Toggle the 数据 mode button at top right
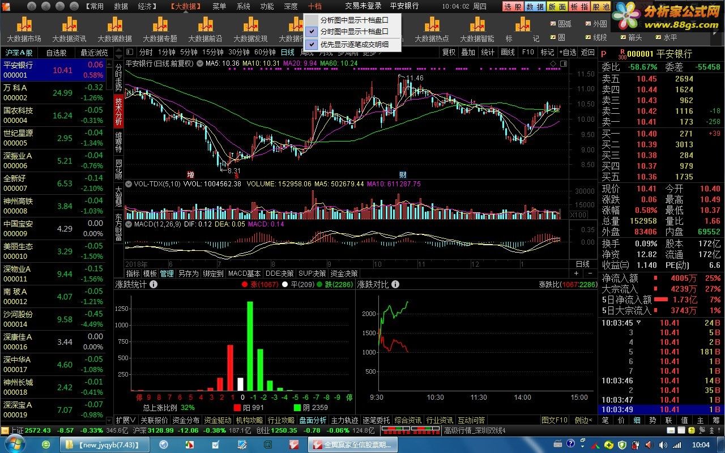The width and height of the screenshot is (725, 453). pos(534,6)
